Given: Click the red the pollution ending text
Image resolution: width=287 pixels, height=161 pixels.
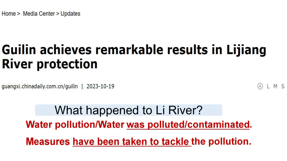Looking at the screenshot, I should tap(221, 141).
